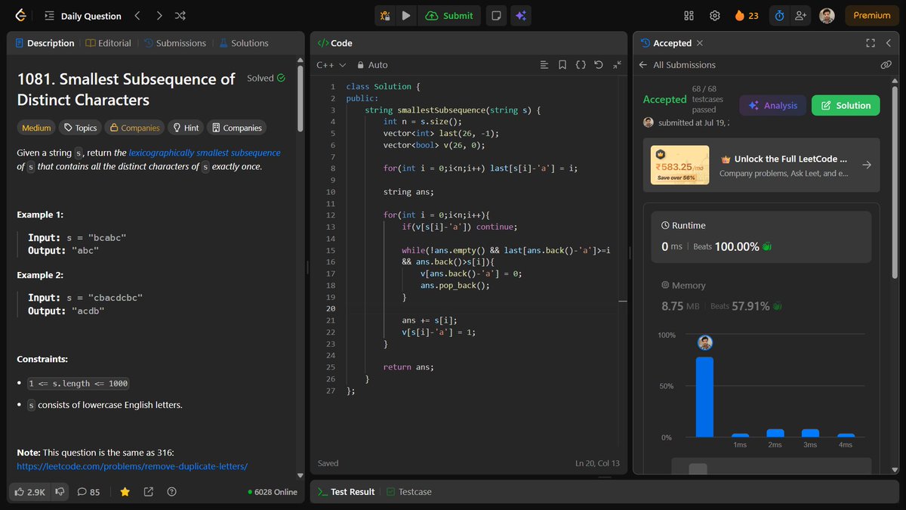Like the problem with 2.9K thumbs up

pyautogui.click(x=29, y=492)
